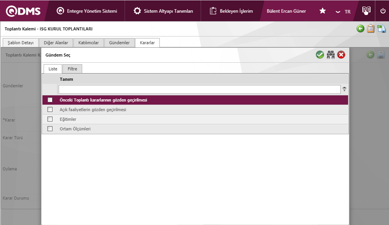This screenshot has width=389, height=225.
Task: Select the Filtre tab
Action: [x=72, y=69]
